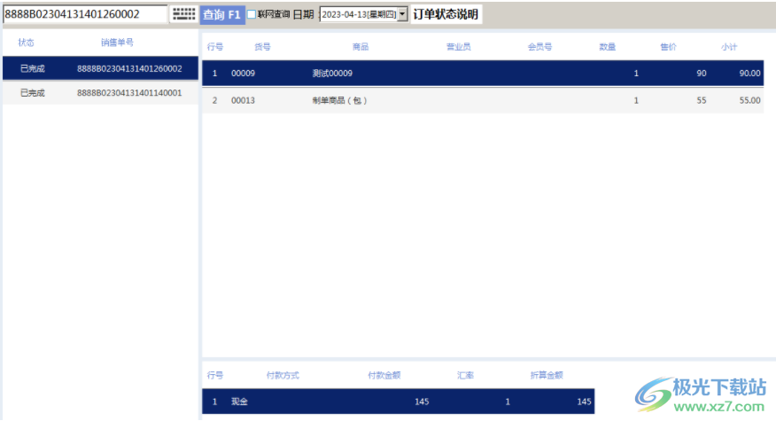Click the 小计 column header
This screenshot has height=421, width=776.
coord(729,47)
